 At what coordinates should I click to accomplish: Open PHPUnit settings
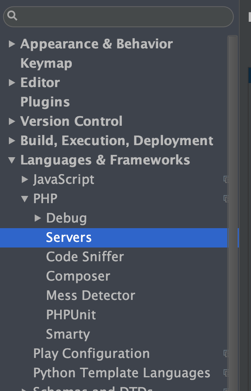pyautogui.click(x=71, y=315)
